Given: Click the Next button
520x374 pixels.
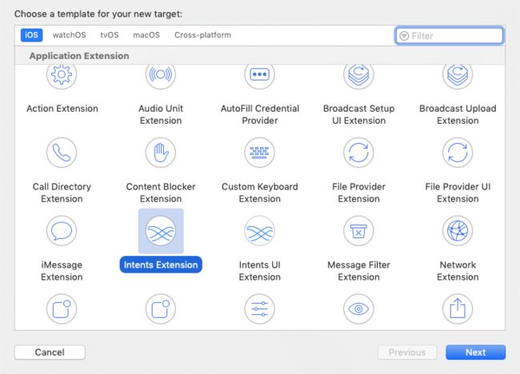Looking at the screenshot, I should point(475,352).
